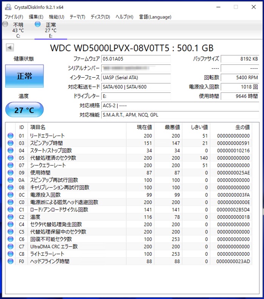Click status orb of リードエラーレート row

pyautogui.click(x=11, y=136)
